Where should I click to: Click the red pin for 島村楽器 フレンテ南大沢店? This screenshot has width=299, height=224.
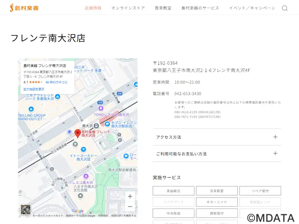78,133
